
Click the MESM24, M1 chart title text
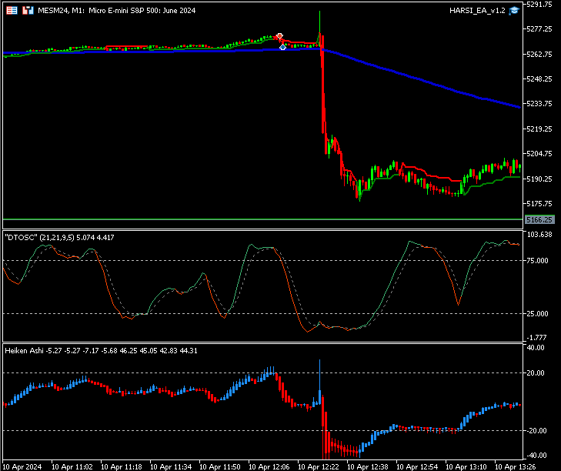117,10
